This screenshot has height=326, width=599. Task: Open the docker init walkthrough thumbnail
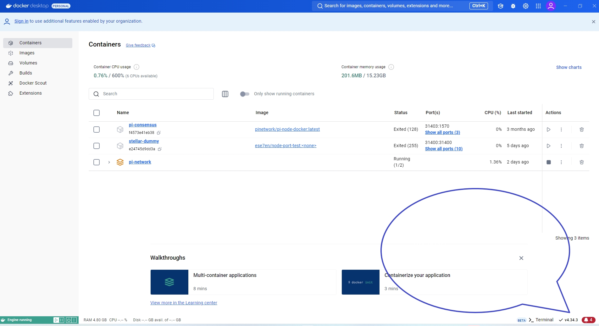pos(361,282)
